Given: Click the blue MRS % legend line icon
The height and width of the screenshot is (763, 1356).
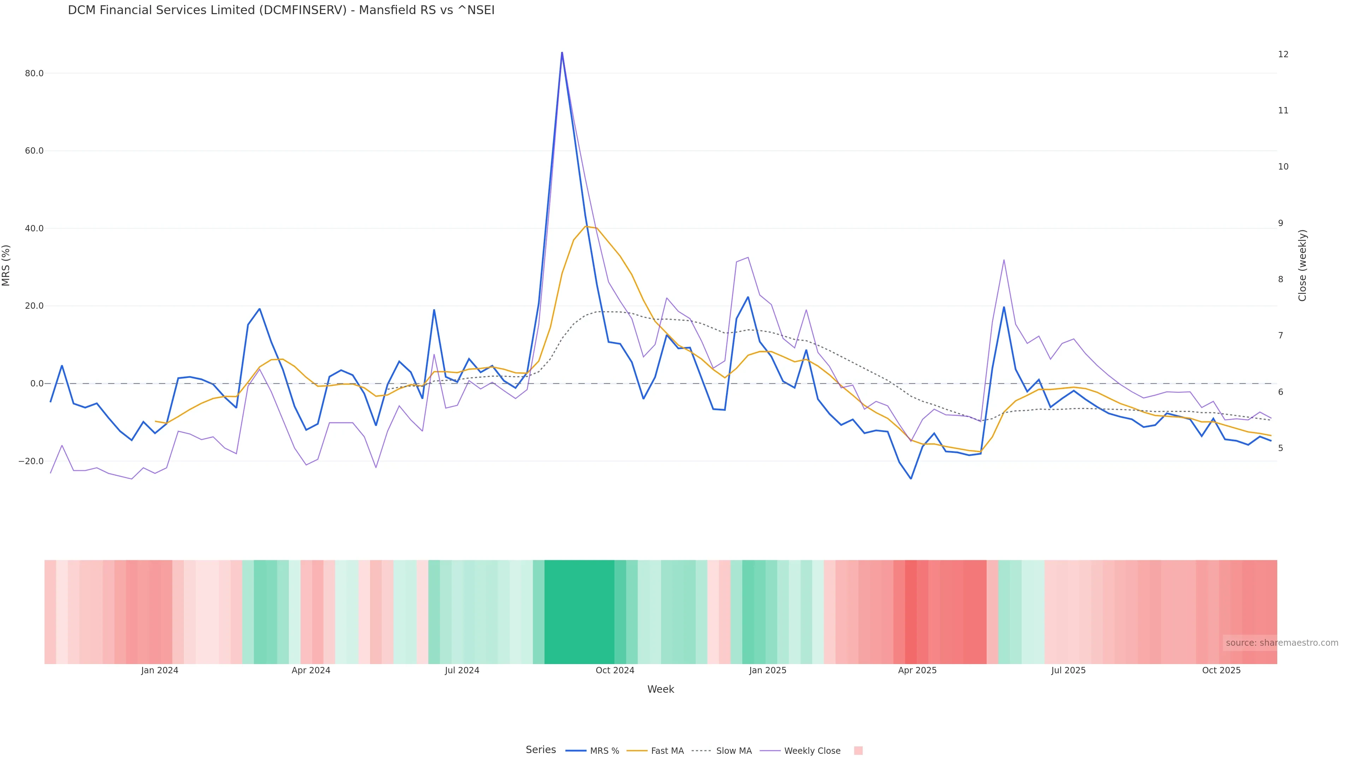Looking at the screenshot, I should point(576,751).
